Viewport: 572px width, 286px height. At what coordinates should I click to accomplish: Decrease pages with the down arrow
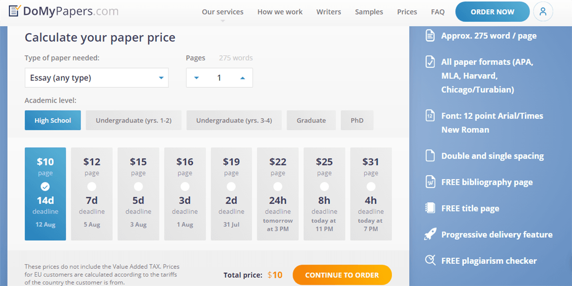click(x=196, y=78)
